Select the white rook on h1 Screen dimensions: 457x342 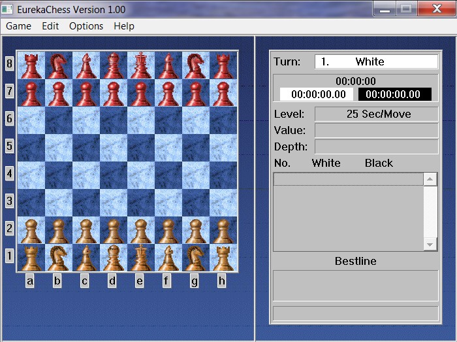(223, 258)
